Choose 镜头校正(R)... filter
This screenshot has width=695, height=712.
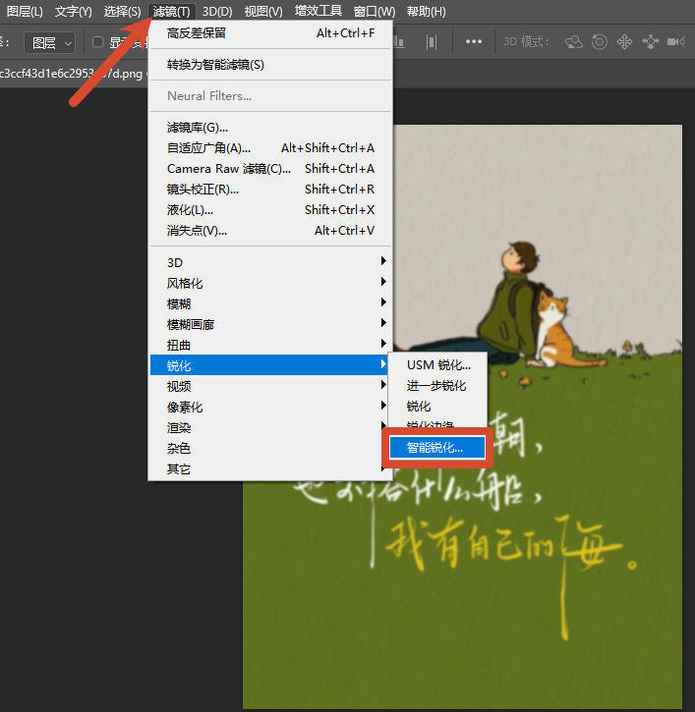pos(270,189)
